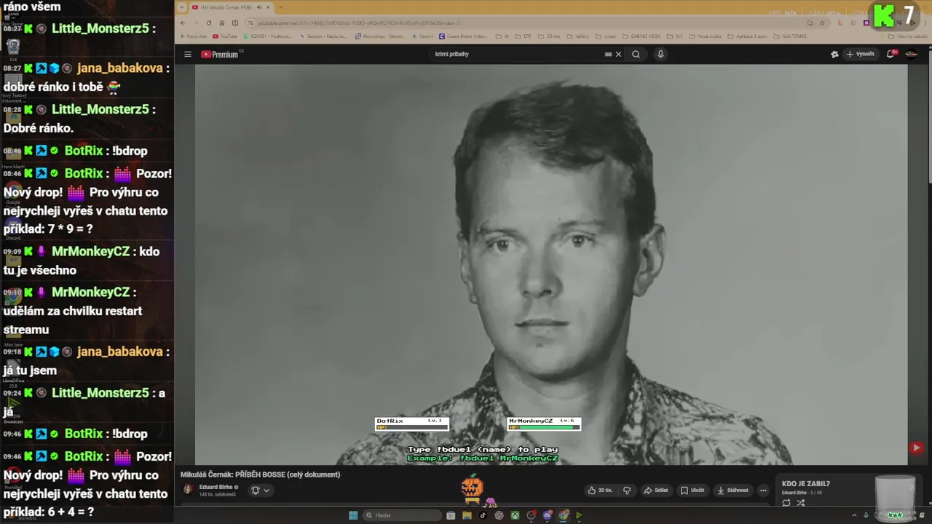Reload the YouTube page
Image resolution: width=932 pixels, height=524 pixels.
209,23
